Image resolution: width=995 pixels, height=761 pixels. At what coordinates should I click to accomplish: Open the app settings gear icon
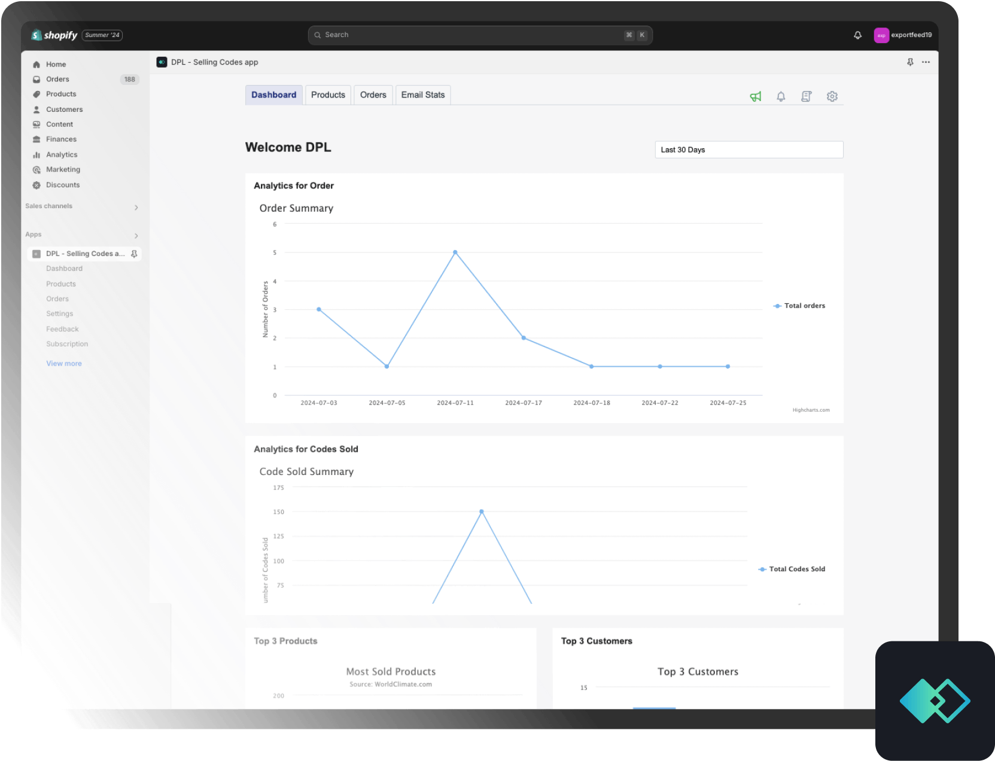click(832, 96)
